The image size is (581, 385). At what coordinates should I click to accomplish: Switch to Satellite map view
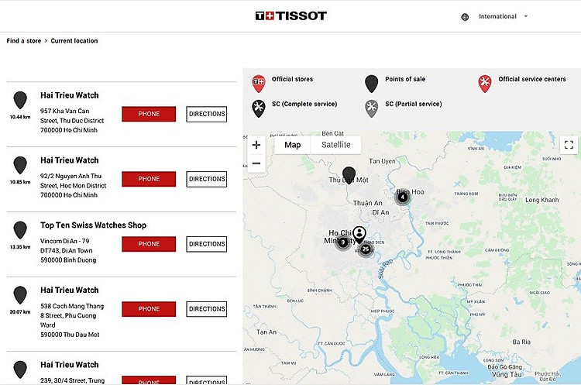(x=335, y=145)
